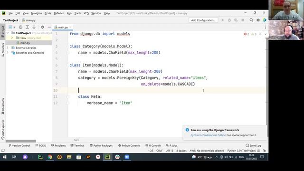Toggle tool window quick access corner icon
304x171 pixels.
tap(3, 151)
